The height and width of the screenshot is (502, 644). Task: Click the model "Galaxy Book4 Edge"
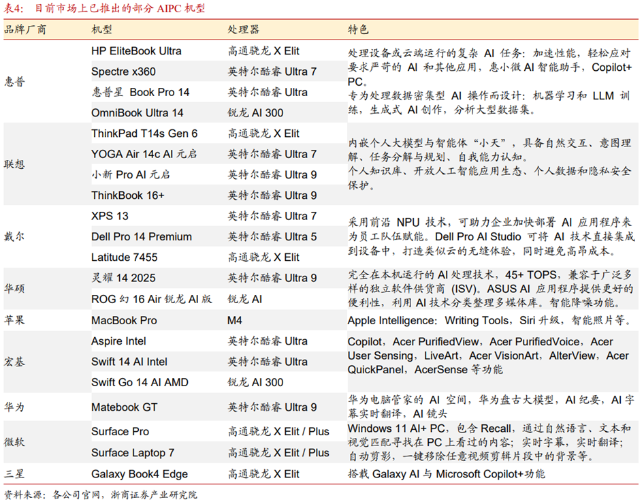(140, 474)
